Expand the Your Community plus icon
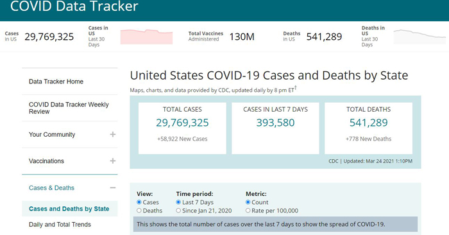 (x=113, y=134)
